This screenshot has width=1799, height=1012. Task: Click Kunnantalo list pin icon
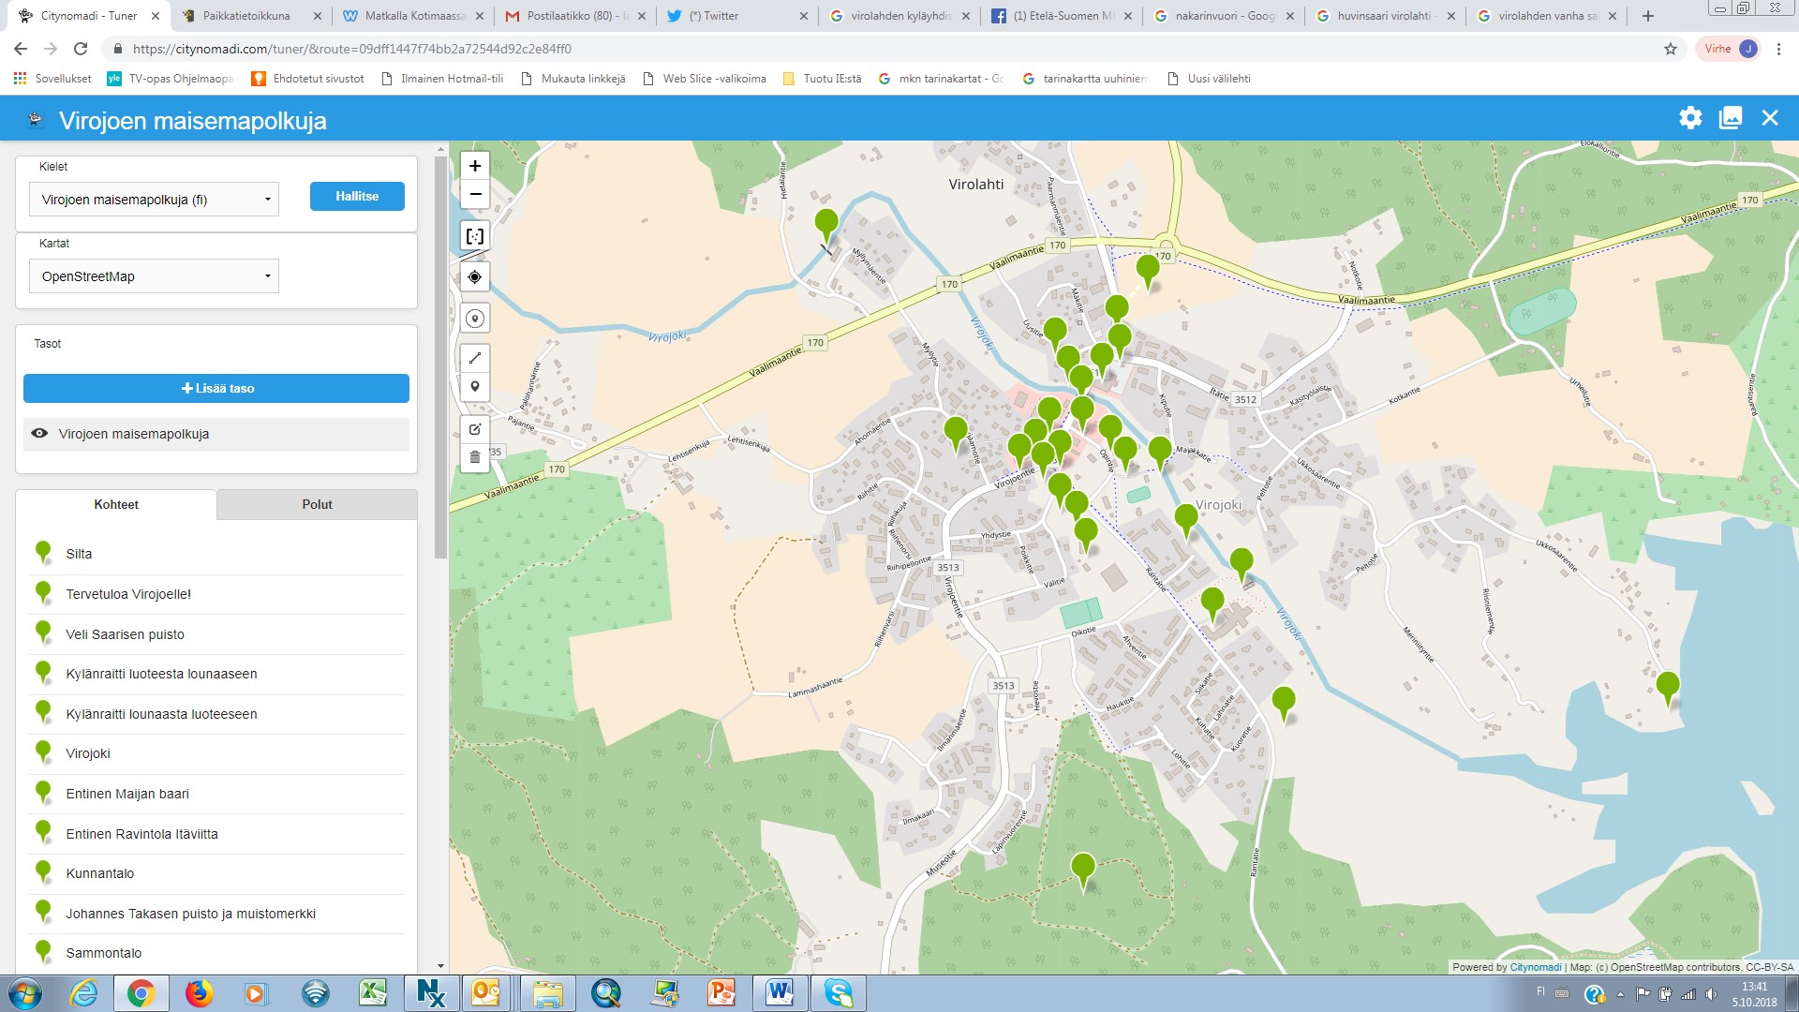pos(42,872)
